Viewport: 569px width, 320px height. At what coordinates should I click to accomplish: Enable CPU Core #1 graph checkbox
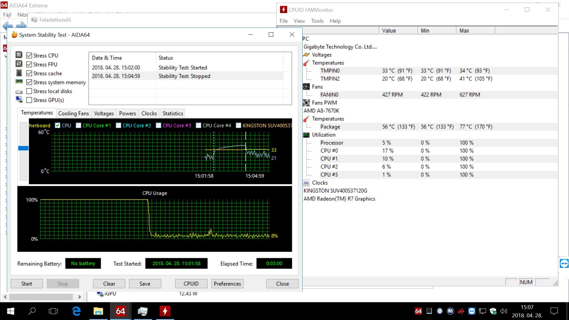(79, 125)
